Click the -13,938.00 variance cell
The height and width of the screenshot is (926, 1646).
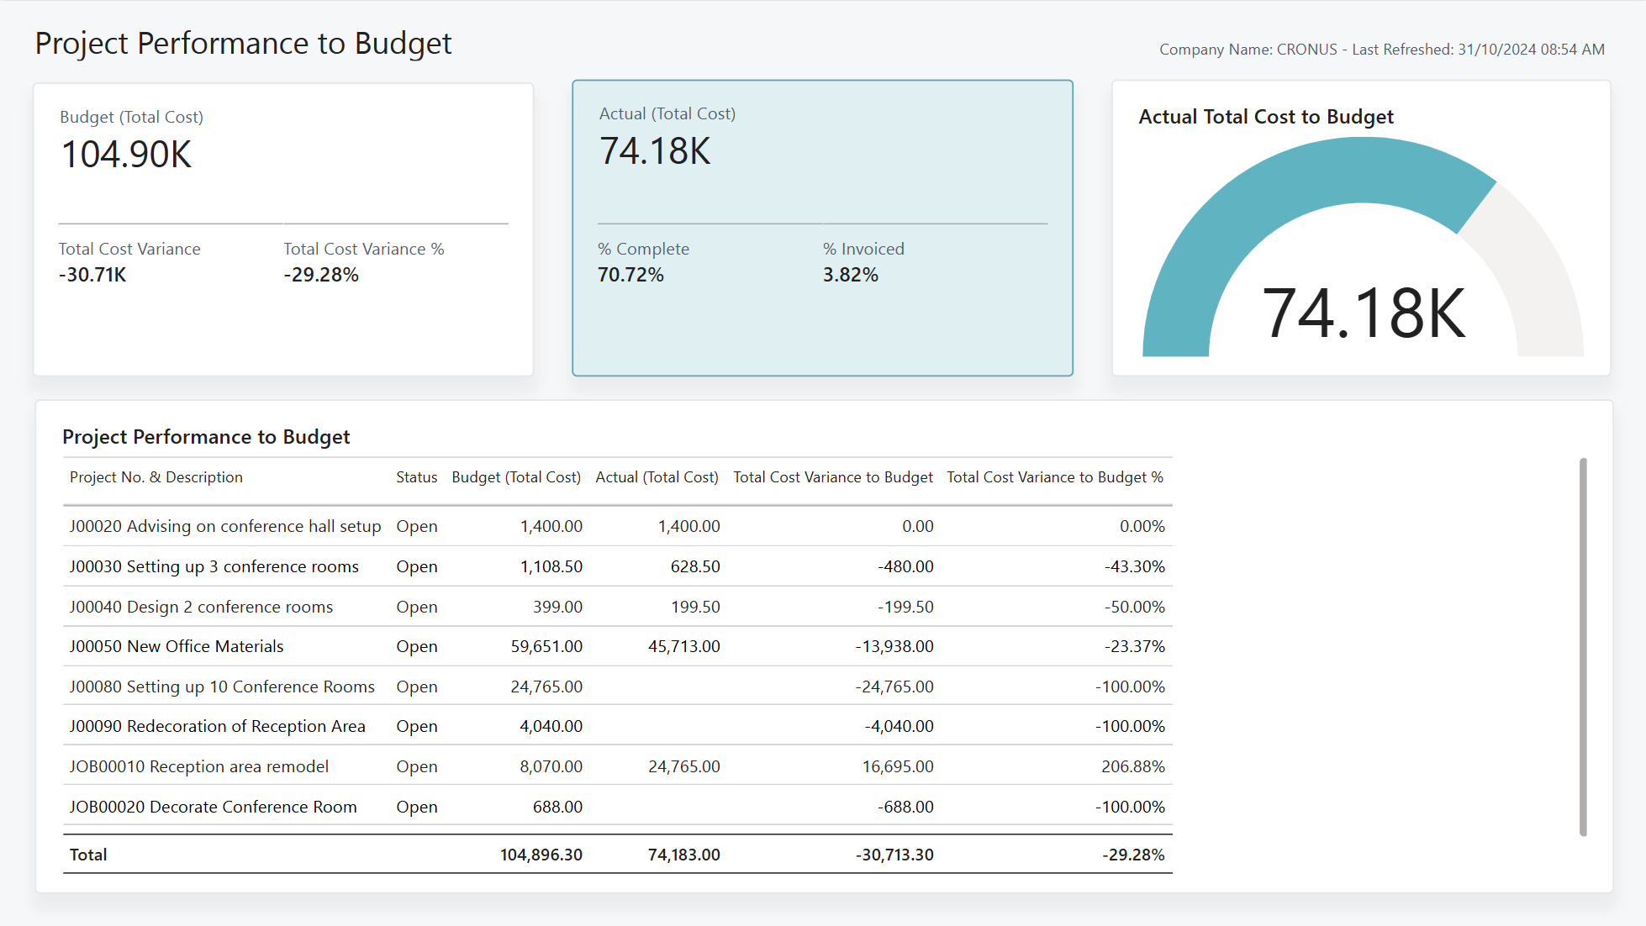tap(894, 646)
